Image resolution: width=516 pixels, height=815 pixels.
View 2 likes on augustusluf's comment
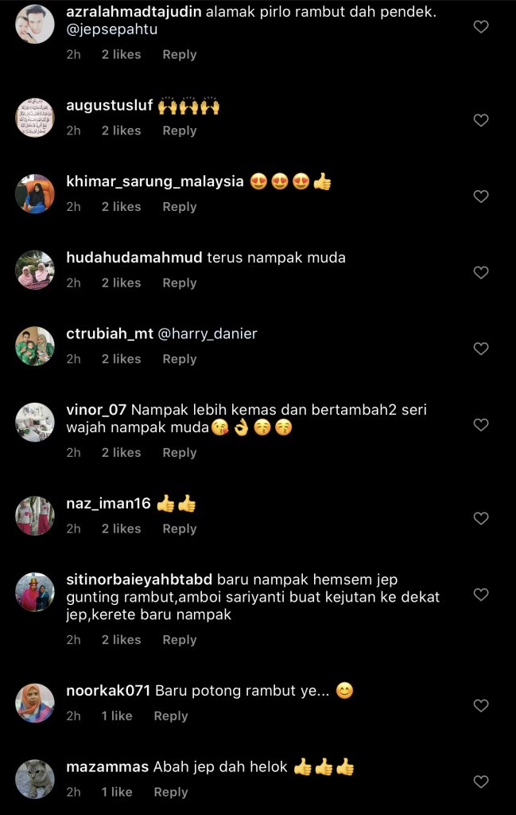coord(122,131)
